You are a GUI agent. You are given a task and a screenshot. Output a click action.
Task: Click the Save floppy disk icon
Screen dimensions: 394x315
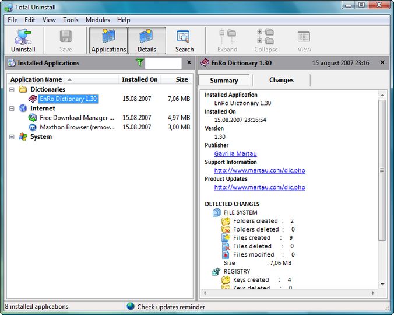click(x=66, y=36)
